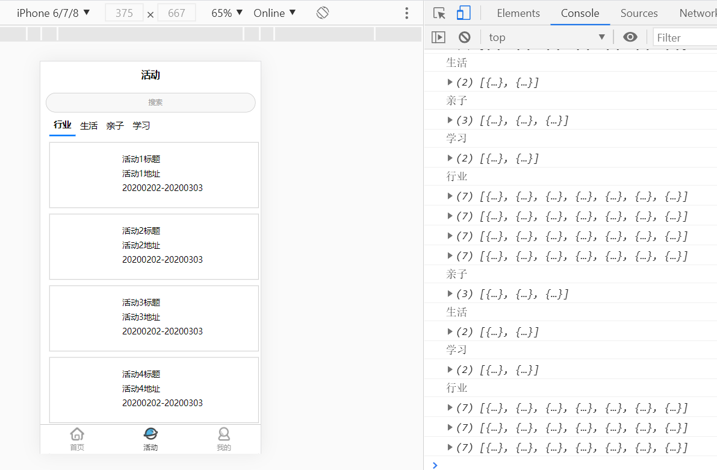
Task: Open the 活动1标题 activity card
Action: (154, 175)
